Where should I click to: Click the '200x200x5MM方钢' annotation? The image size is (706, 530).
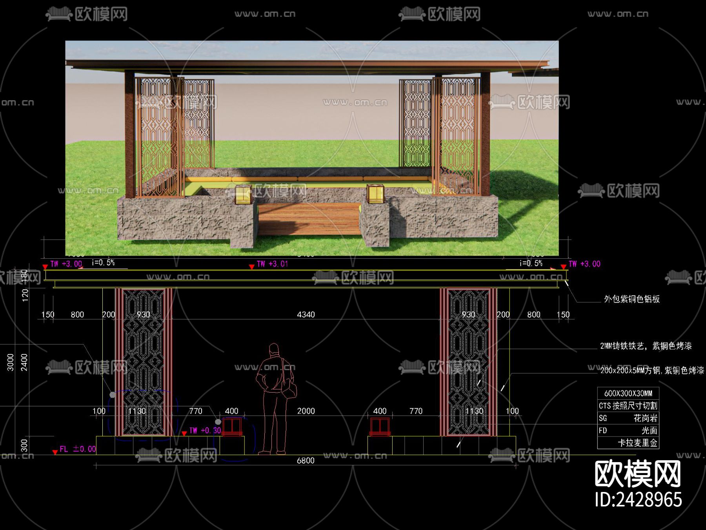pos(630,370)
